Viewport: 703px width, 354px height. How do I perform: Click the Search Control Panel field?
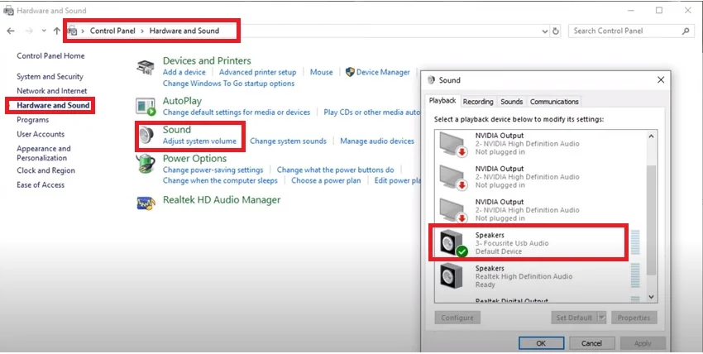point(625,31)
